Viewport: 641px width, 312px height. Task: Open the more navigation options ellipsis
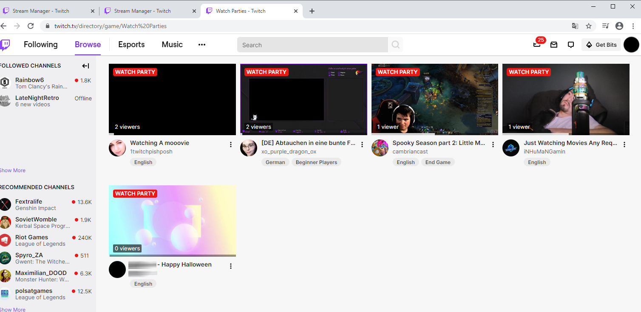(x=202, y=45)
